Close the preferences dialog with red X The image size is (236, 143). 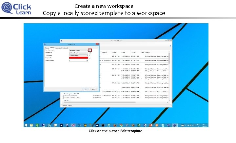tap(97, 44)
